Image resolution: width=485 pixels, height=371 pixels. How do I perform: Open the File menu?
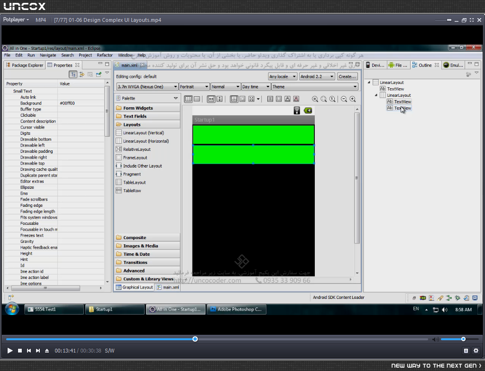7,55
